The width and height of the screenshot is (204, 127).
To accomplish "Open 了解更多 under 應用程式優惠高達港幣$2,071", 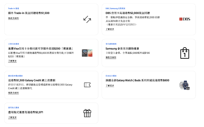I will tap(12, 117).
